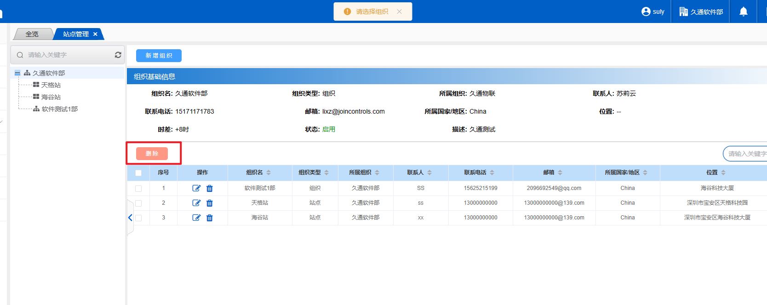Open the 久通软件部 organization switcher
Viewport: 767px width, 305px height.
[x=701, y=12]
